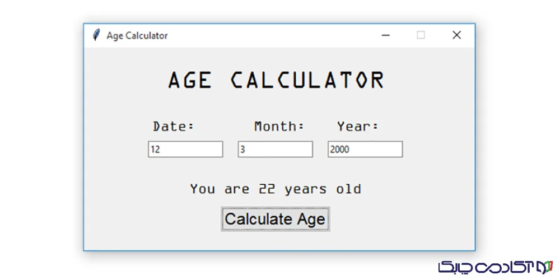Click the feather icon in the title bar
Screen dimensions: 560x280
tap(96, 35)
